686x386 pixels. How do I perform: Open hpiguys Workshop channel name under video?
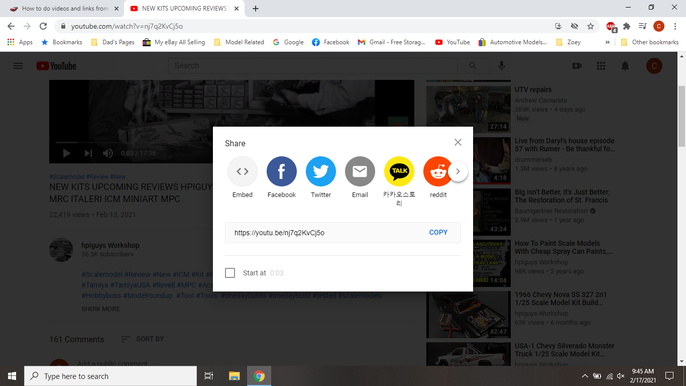tap(110, 245)
